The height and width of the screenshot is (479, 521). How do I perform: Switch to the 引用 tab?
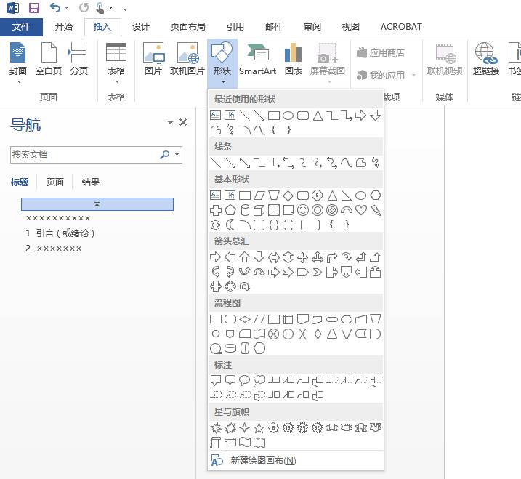coord(235,27)
